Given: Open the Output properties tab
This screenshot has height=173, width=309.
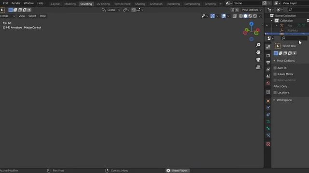Looking at the screenshot, I should click(268, 62).
